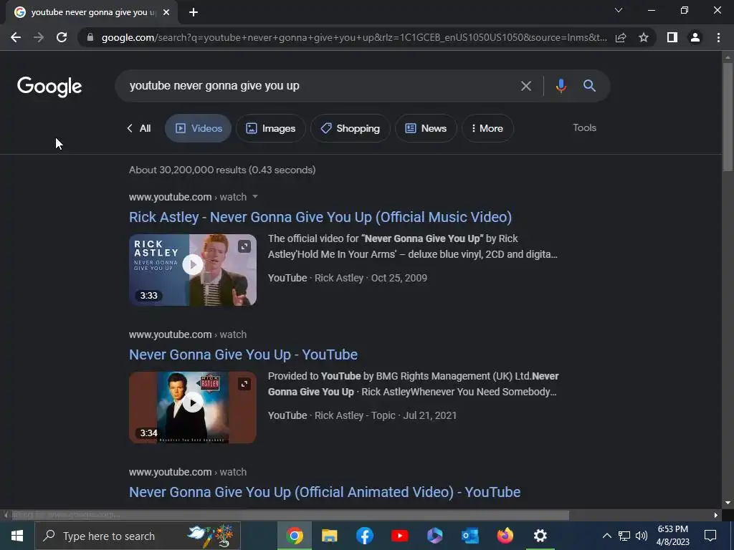Click the "Rick Astley - Topic · Jul 21, 2021" line
Image resolution: width=734 pixels, height=550 pixels.
pyautogui.click(x=385, y=415)
